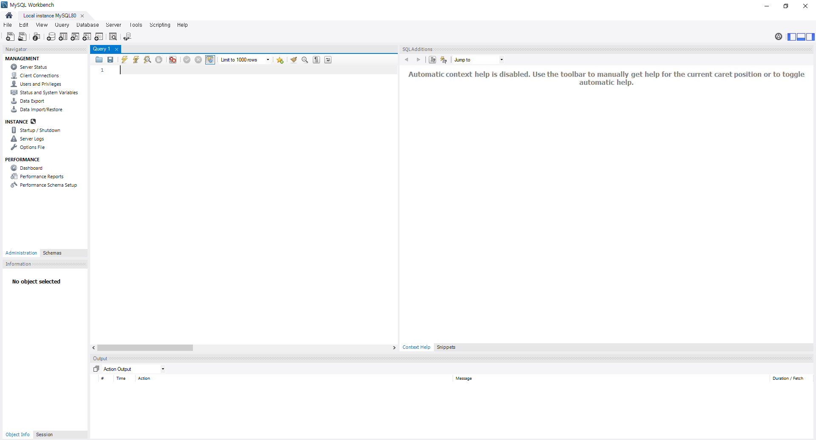The width and height of the screenshot is (816, 440).
Task: Search table data icon in main toolbar
Action: click(113, 37)
